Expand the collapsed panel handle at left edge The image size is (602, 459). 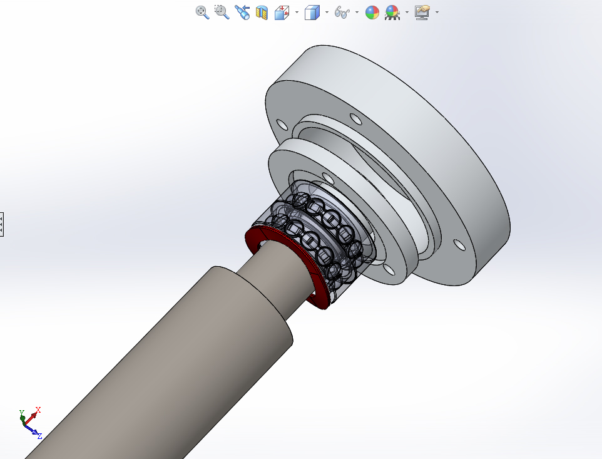[1, 224]
